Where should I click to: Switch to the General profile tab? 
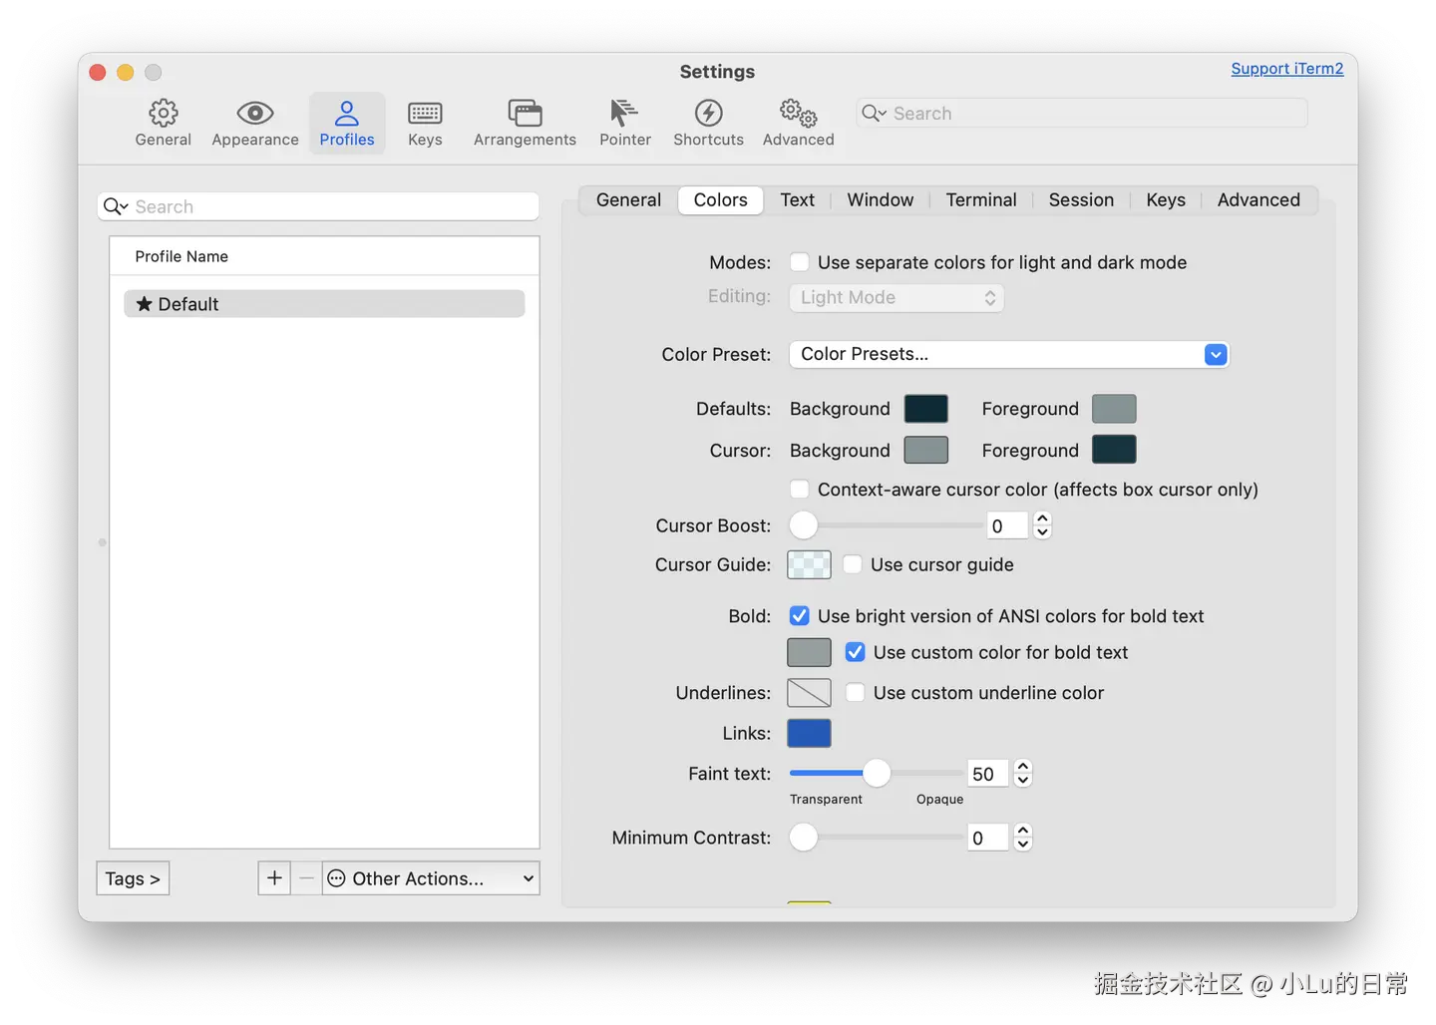pyautogui.click(x=628, y=200)
